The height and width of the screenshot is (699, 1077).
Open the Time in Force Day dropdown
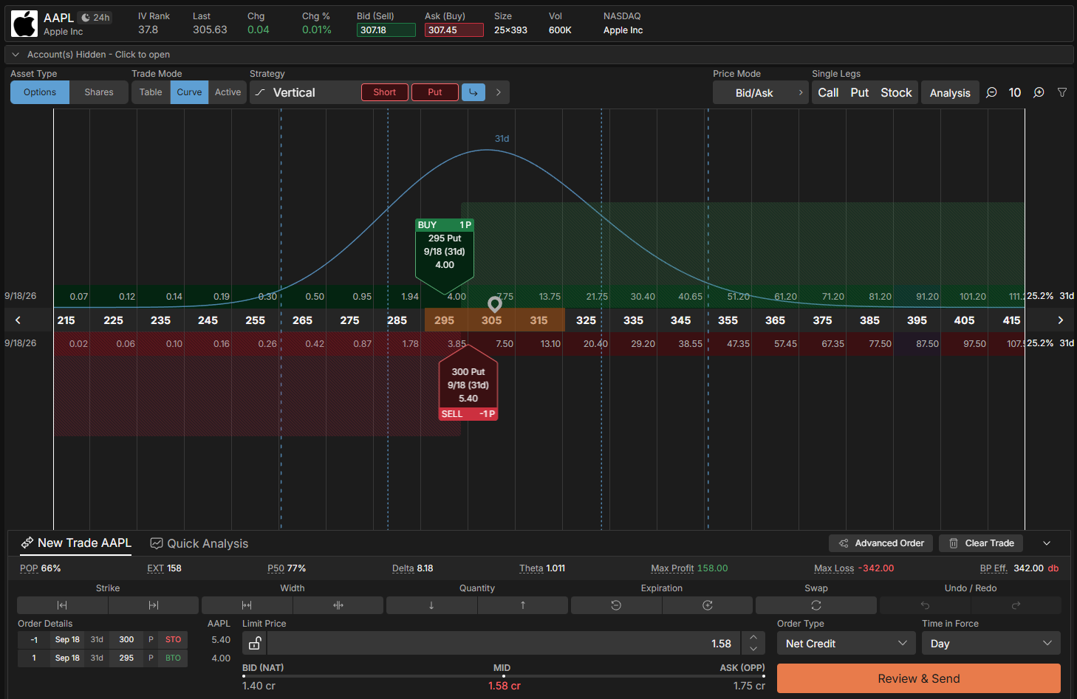tap(991, 644)
